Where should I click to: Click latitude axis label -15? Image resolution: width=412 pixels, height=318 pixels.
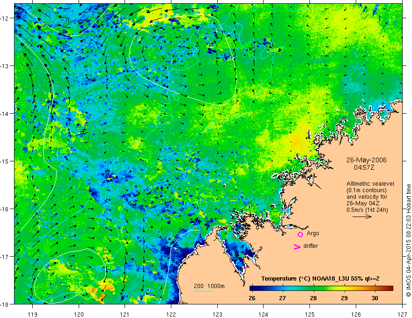5,161
